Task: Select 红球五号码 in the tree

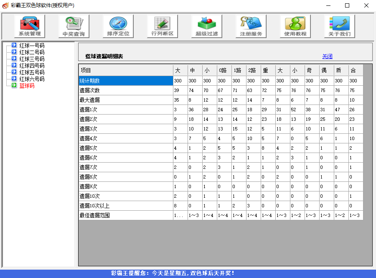Action: [x=32, y=72]
